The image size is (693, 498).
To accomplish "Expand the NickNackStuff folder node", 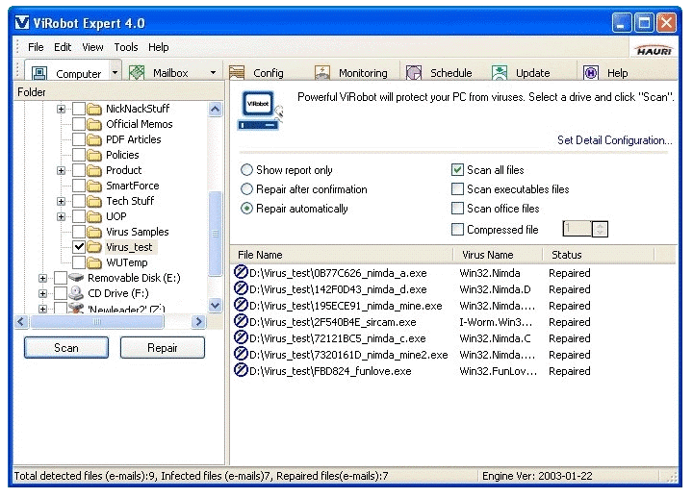I will tap(62, 109).
